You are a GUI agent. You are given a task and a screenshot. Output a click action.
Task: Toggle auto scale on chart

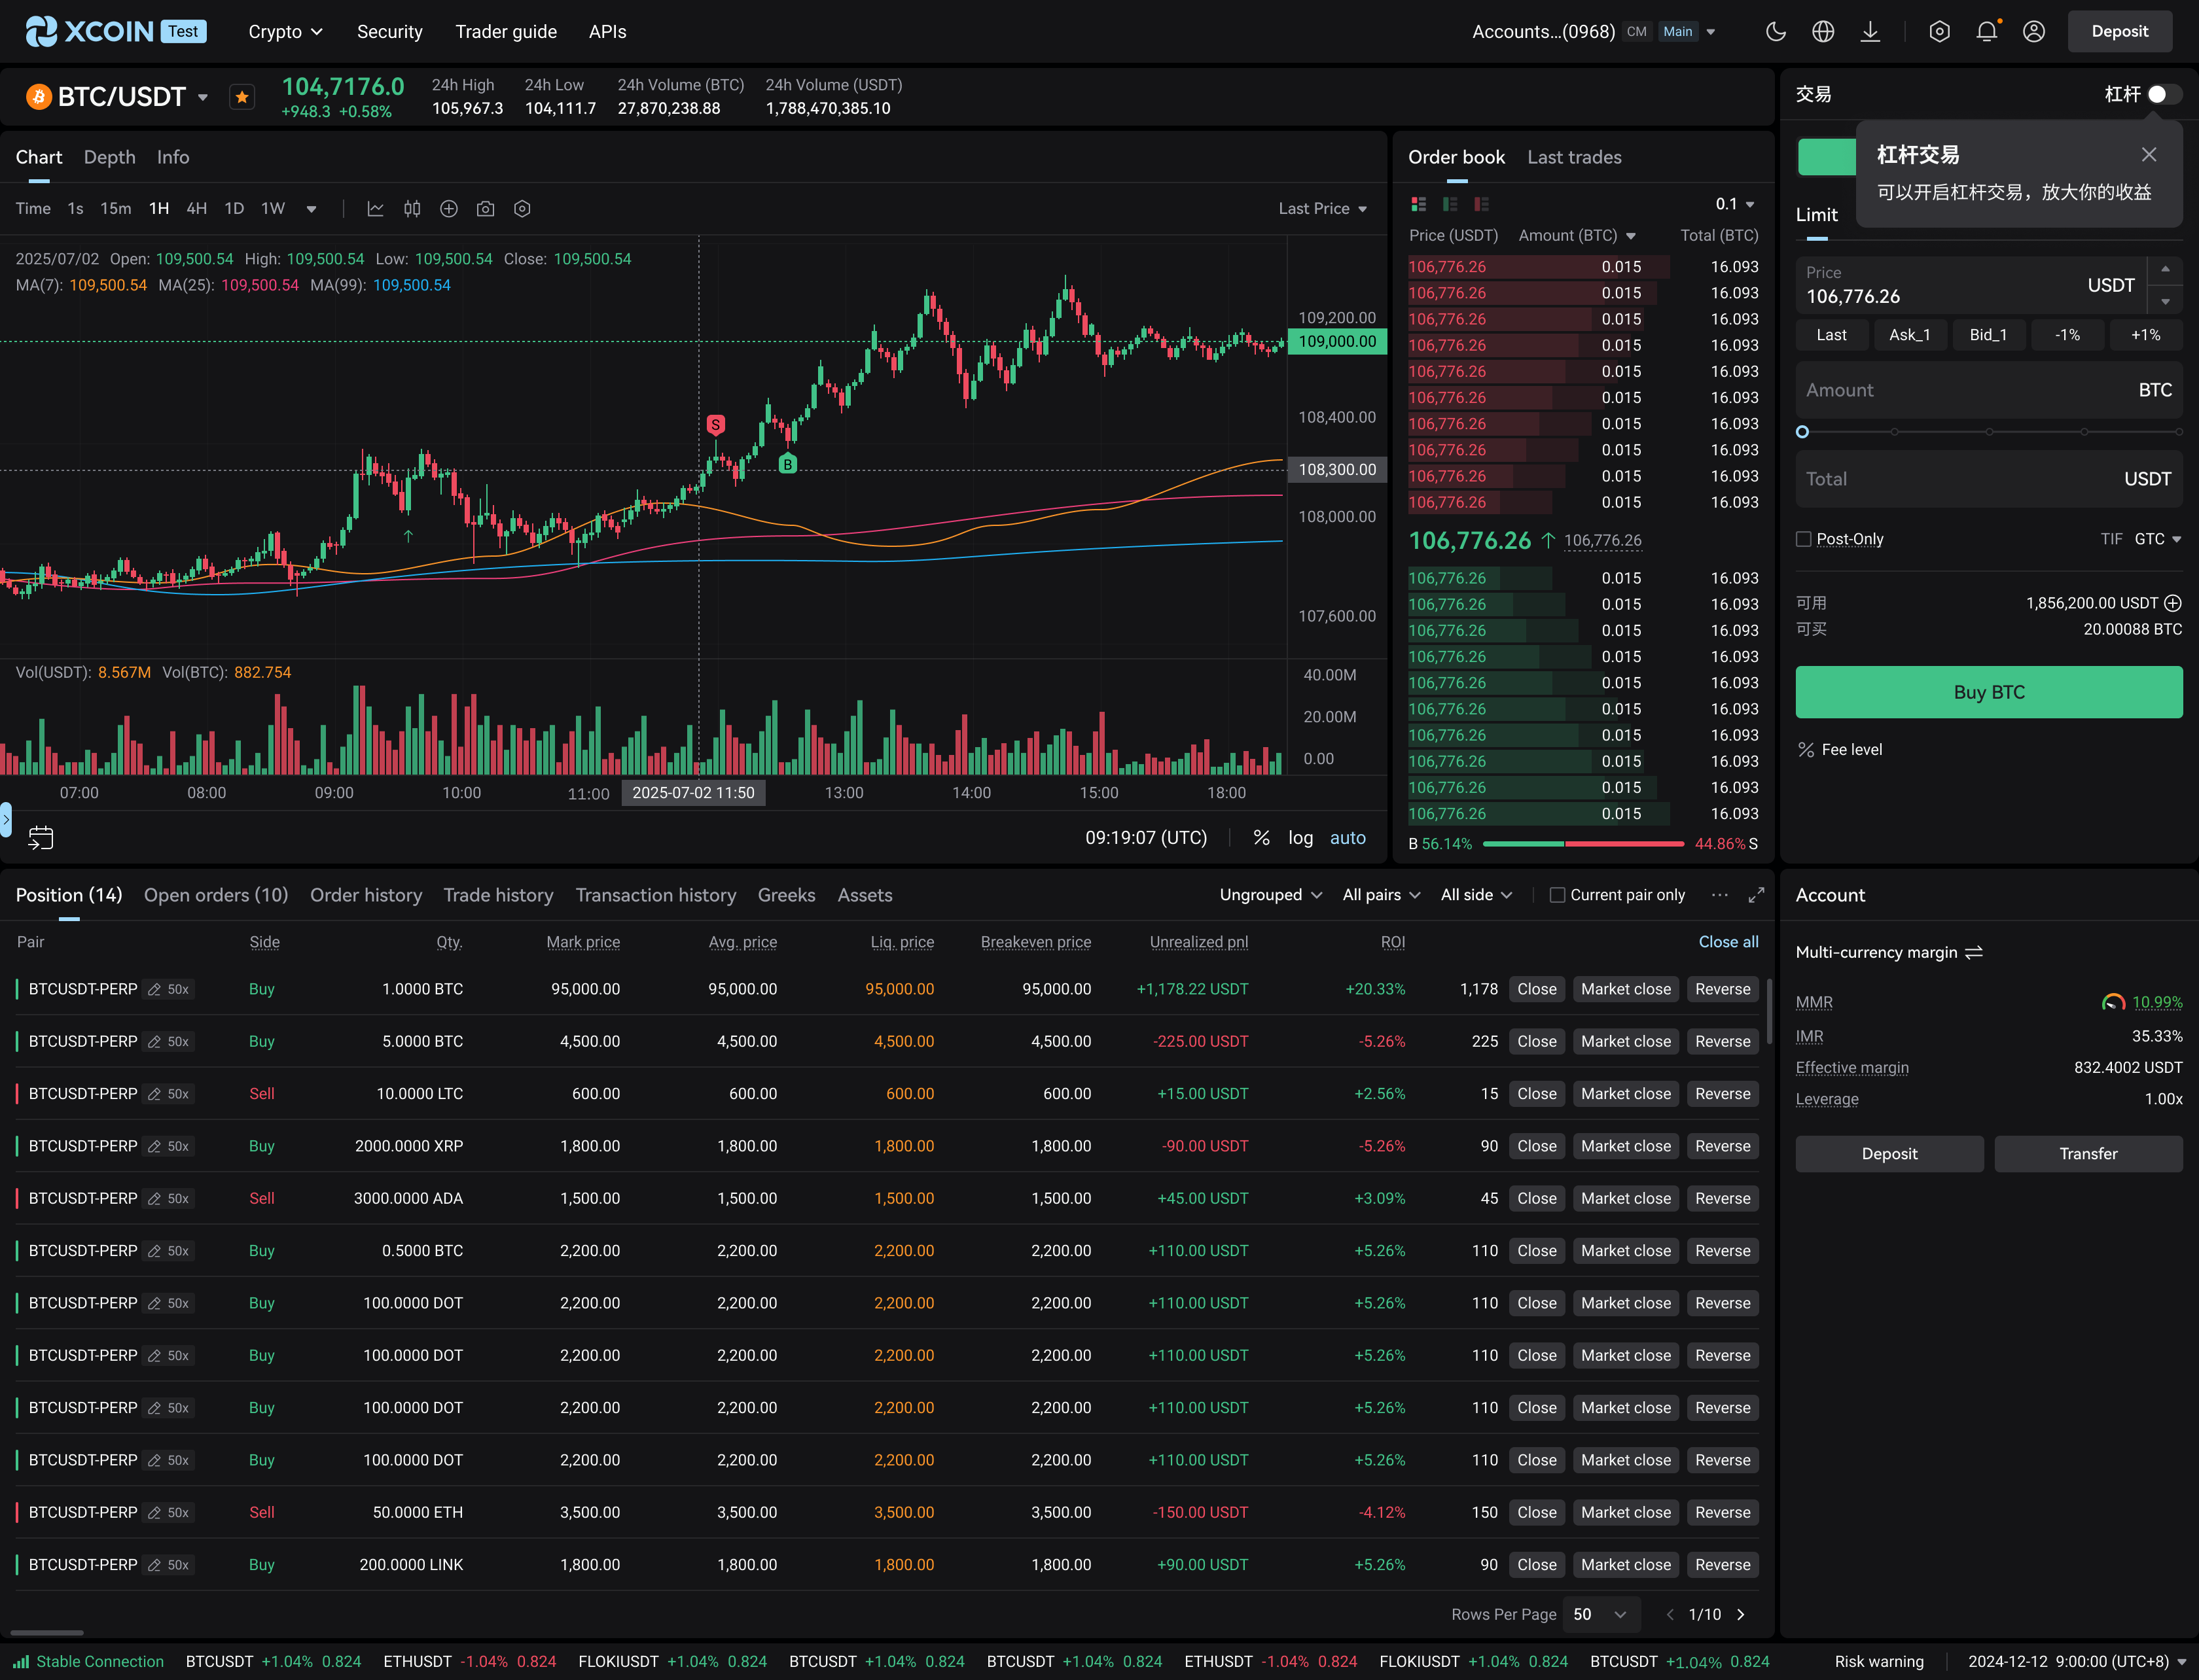tap(1348, 838)
